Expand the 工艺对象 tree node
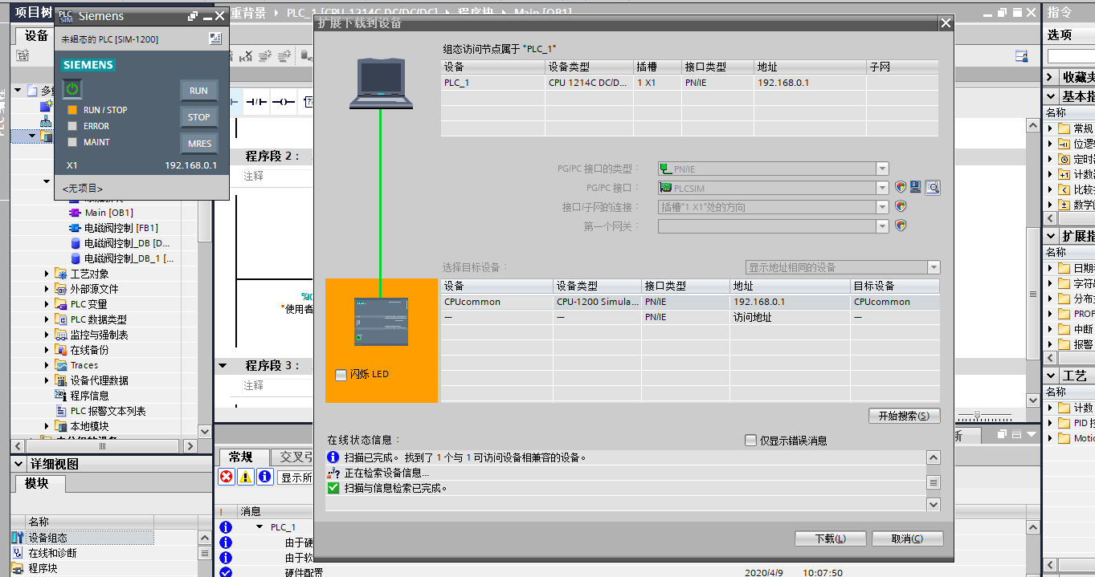This screenshot has width=1095, height=577. click(x=47, y=274)
